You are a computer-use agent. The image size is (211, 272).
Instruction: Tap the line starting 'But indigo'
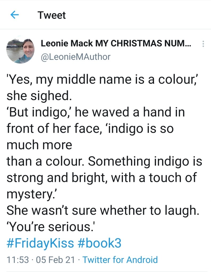pos(95,112)
